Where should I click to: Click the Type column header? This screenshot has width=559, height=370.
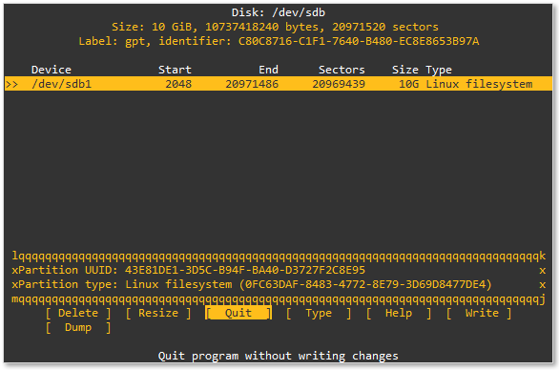(x=439, y=70)
